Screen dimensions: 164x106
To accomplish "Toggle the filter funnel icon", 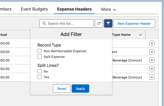I will (108, 23).
